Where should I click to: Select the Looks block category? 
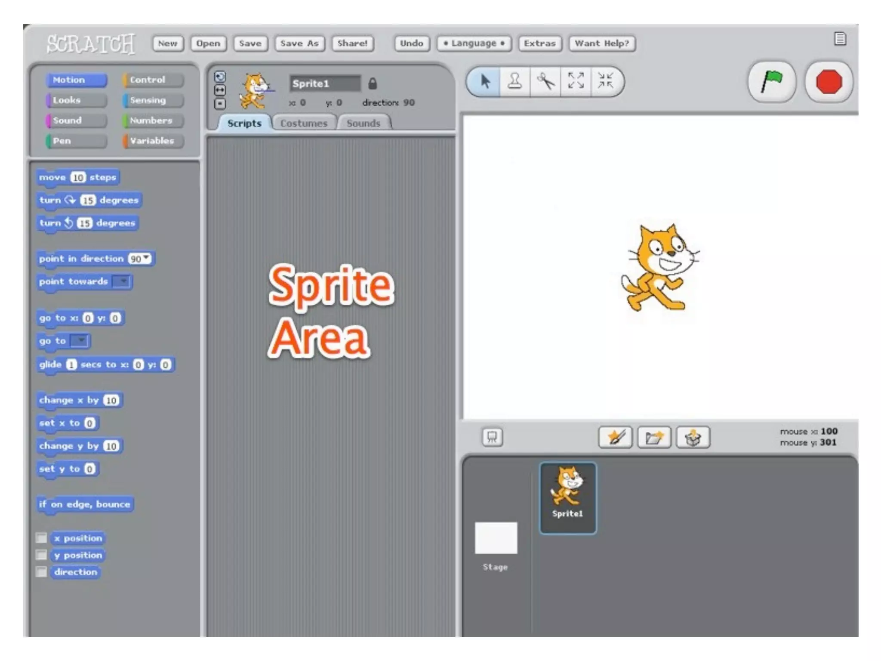pyautogui.click(x=76, y=100)
